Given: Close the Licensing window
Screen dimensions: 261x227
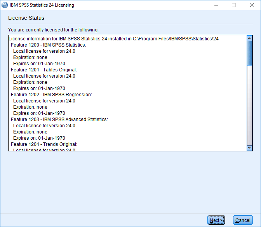Looking at the screenshot, I should tap(252, 5).
